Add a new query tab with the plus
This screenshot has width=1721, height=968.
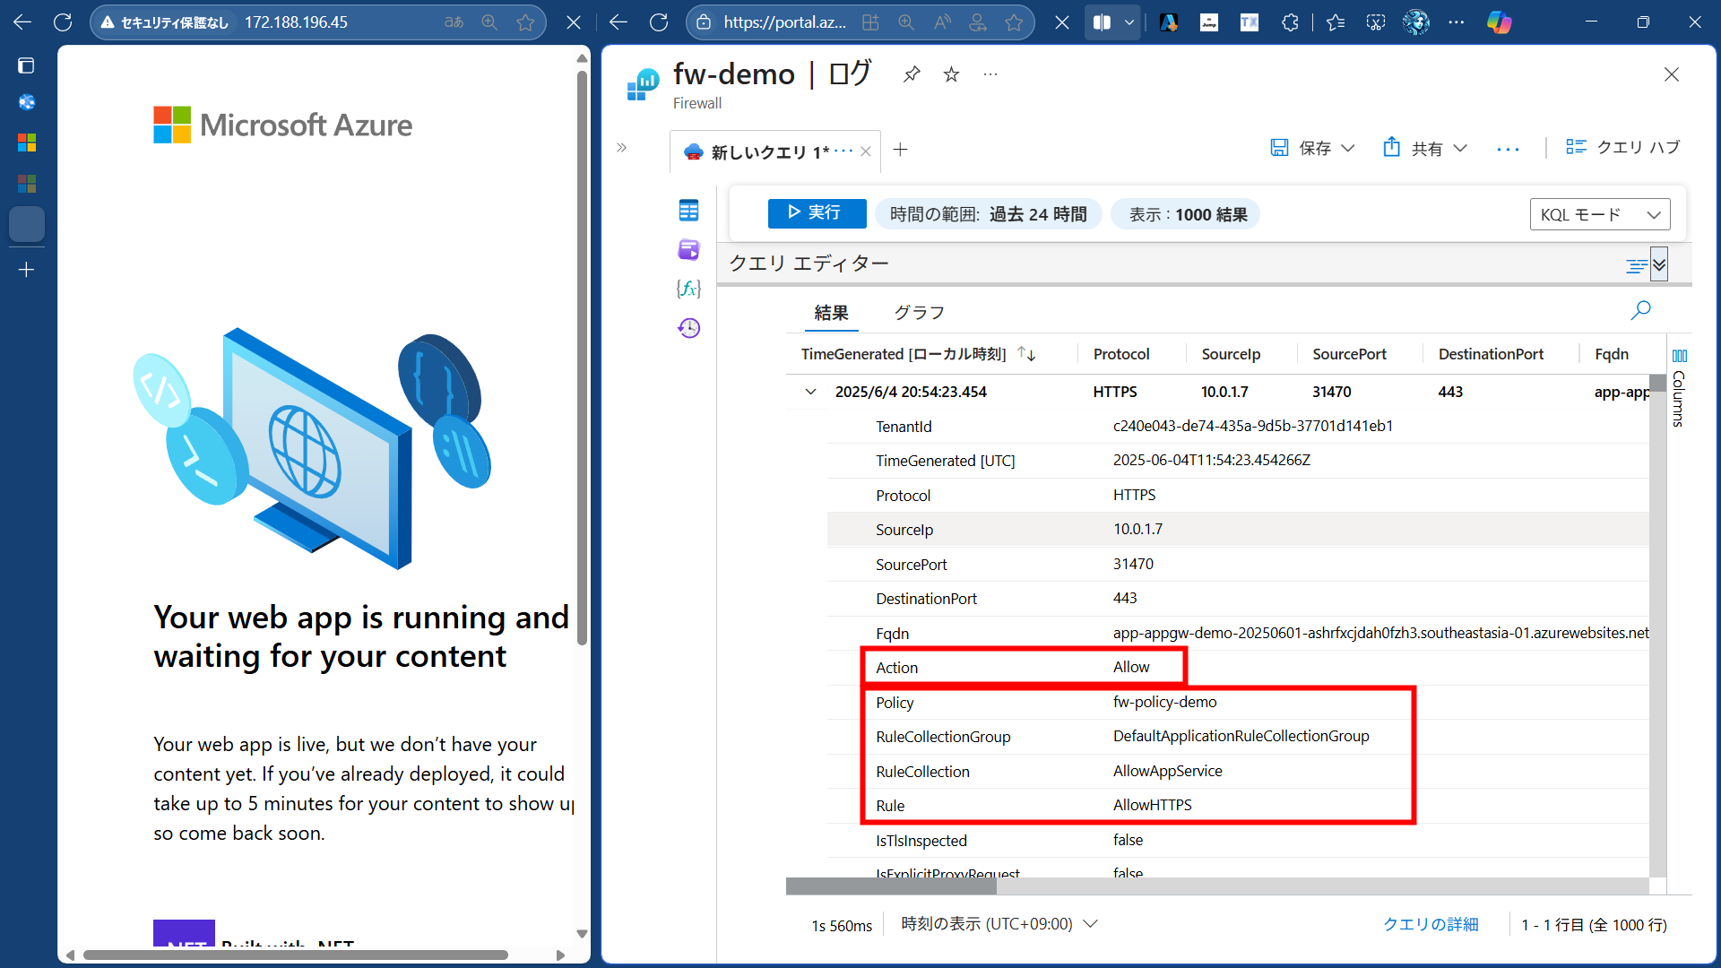pyautogui.click(x=901, y=150)
